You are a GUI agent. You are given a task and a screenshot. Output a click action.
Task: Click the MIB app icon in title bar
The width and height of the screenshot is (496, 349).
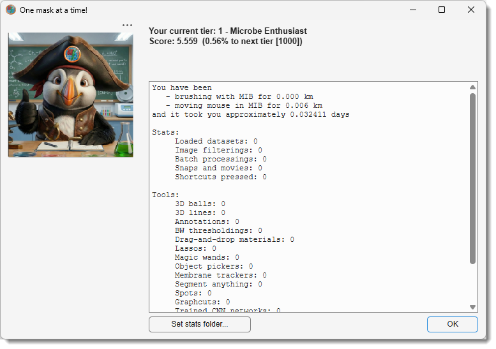coord(11,10)
